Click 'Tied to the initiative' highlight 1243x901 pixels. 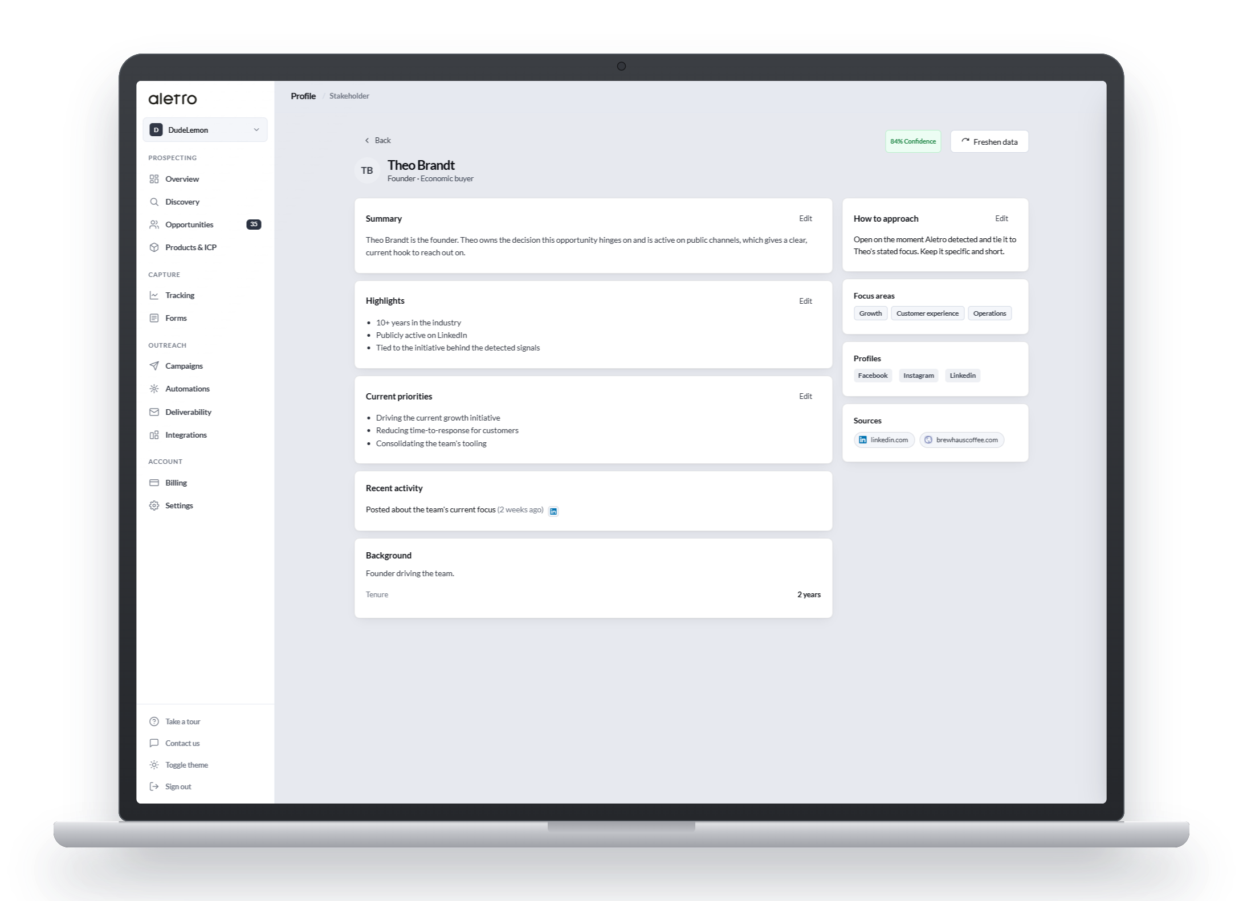(458, 348)
